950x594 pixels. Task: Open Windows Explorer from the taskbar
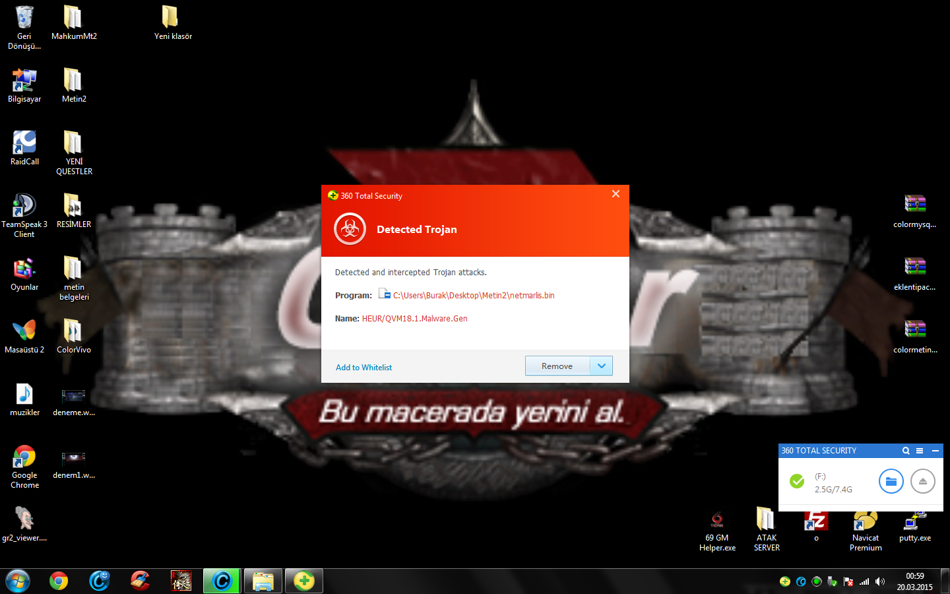pos(263,581)
